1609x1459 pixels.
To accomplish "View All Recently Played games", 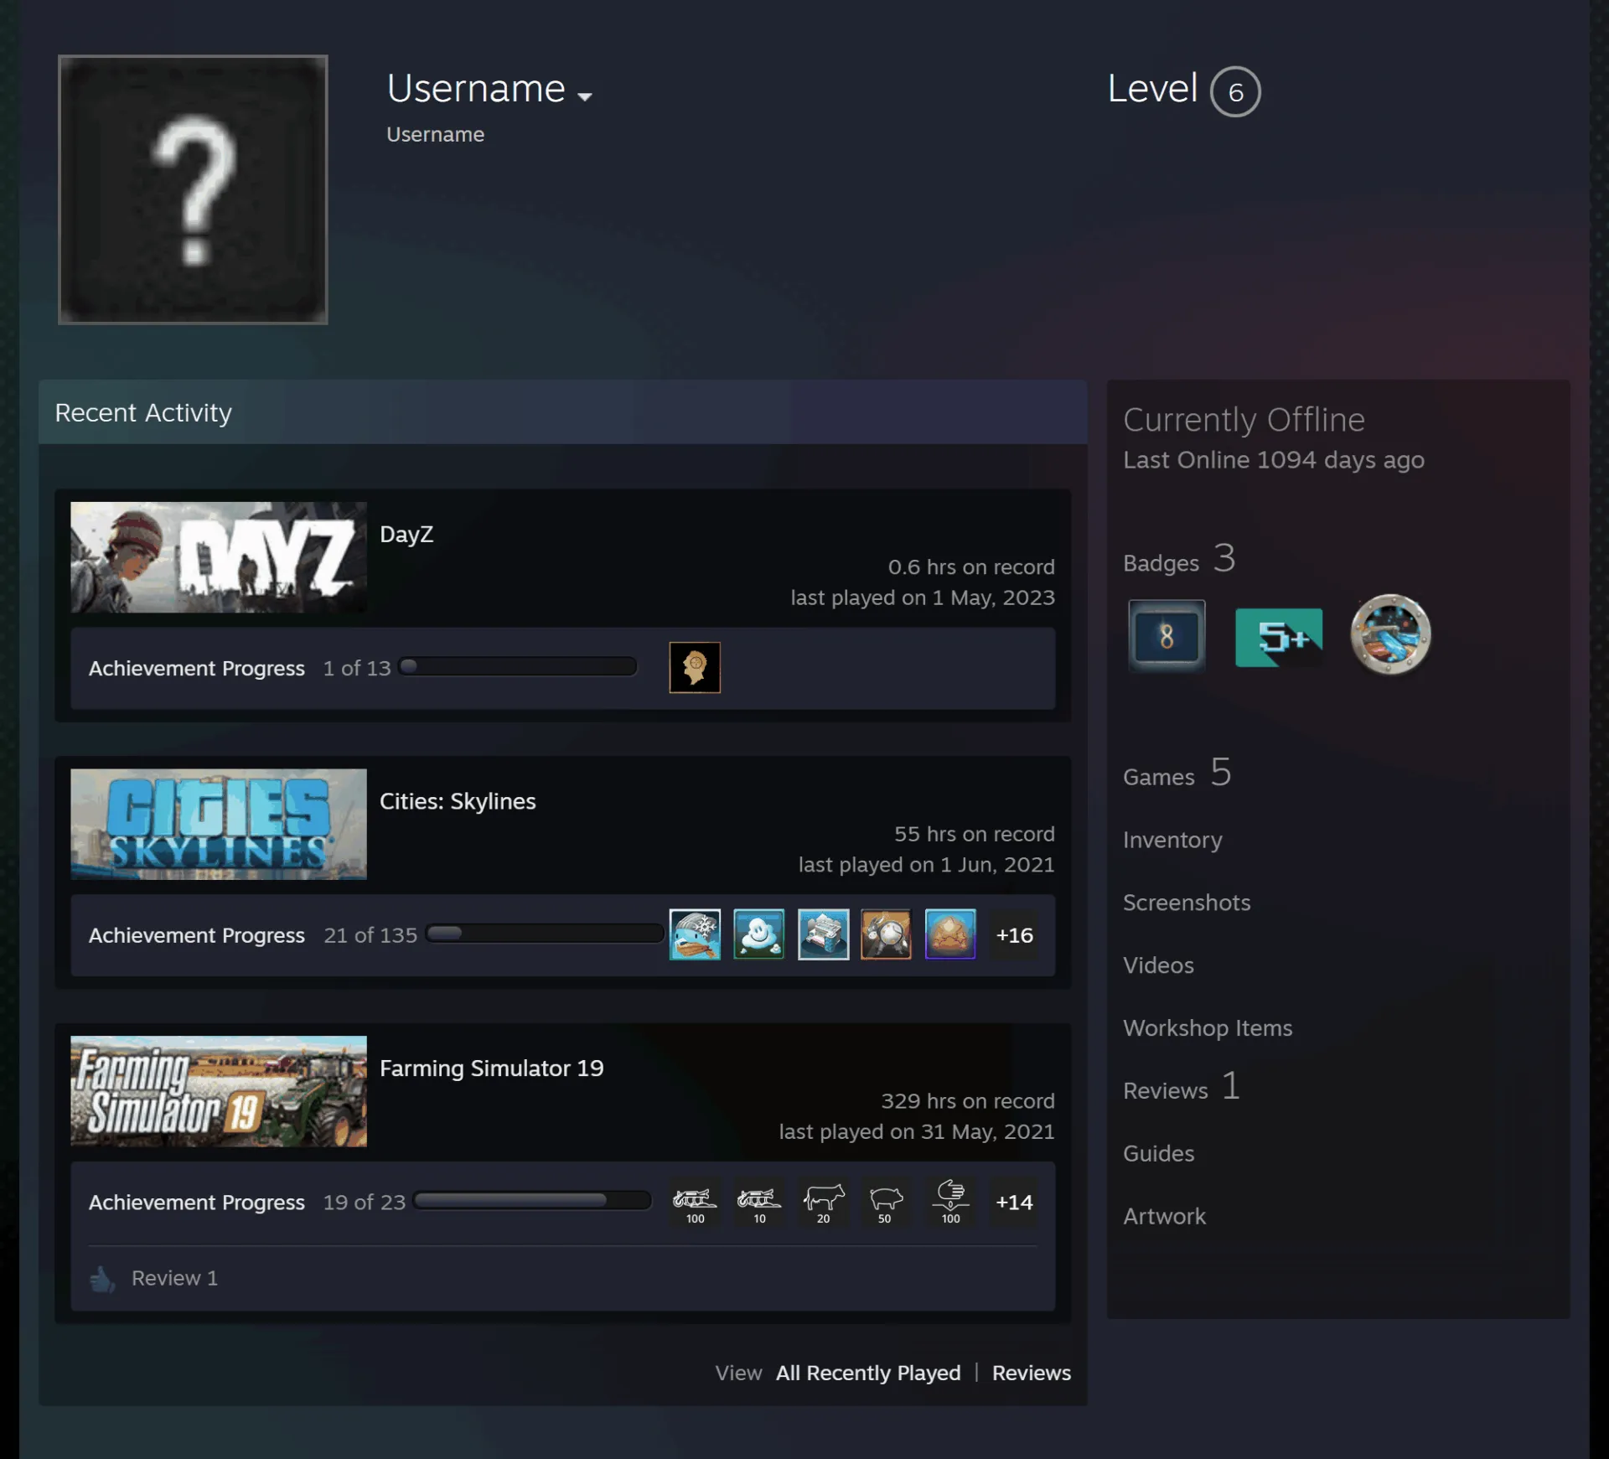I will 868,1373.
